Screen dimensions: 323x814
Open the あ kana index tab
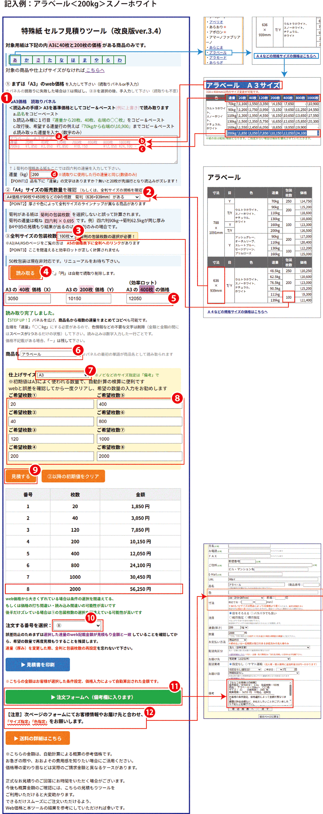[x=15, y=60]
